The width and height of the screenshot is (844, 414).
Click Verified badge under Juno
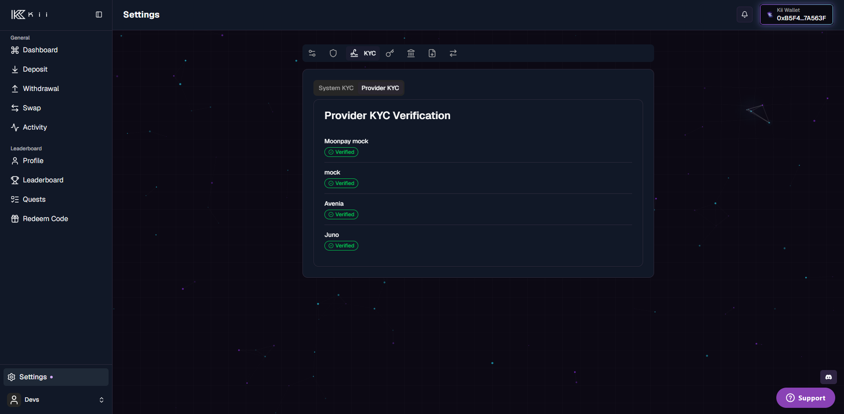pos(341,246)
